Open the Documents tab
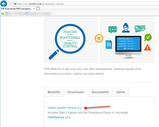Screen dimensions: 159x127 pyautogui.click(x=100, y=92)
